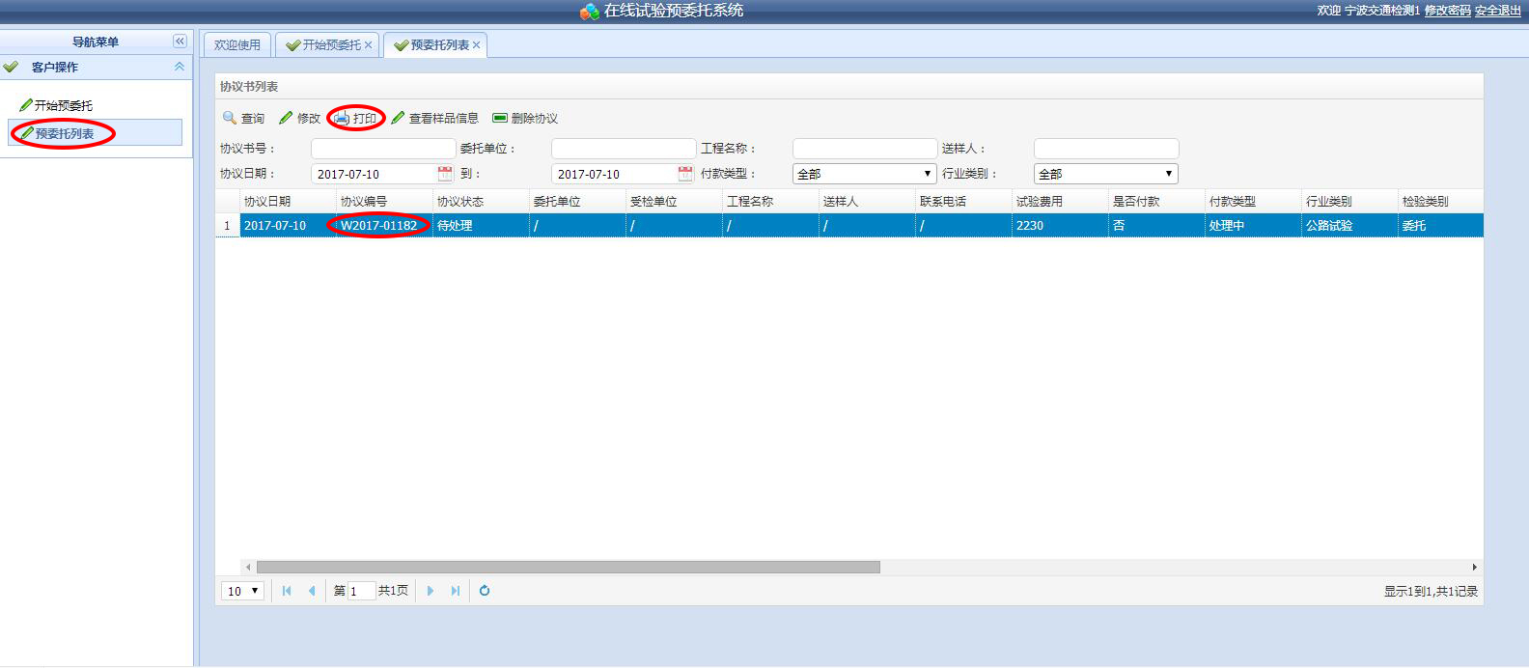Close the 预委托列表 tab
This screenshot has height=668, width=1529.
pyautogui.click(x=476, y=45)
